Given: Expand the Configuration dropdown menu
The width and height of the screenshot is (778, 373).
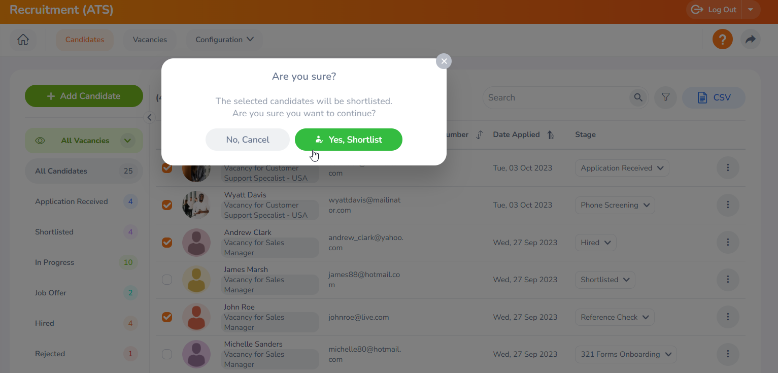Looking at the screenshot, I should tap(224, 40).
